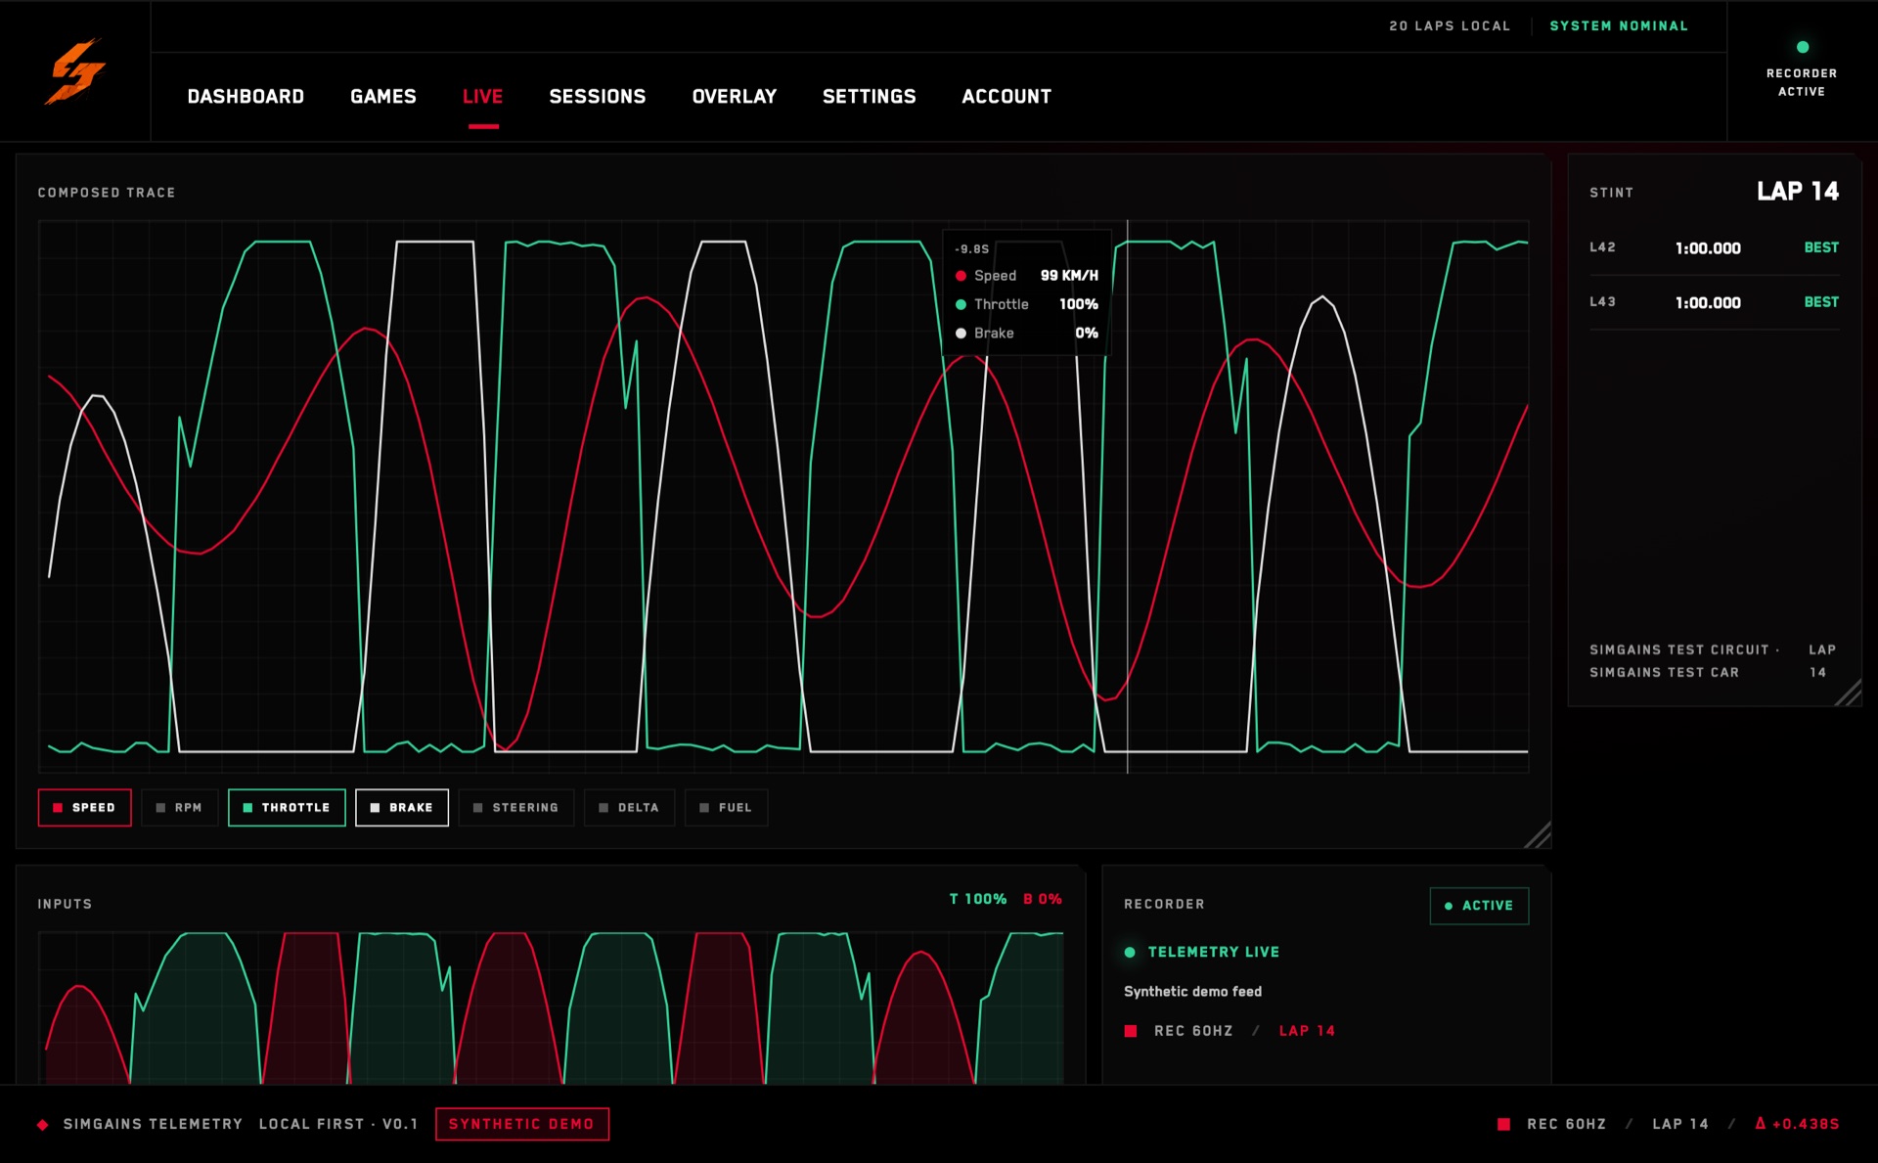Toggle the Speed trace channel
The height and width of the screenshot is (1163, 1878).
(84, 808)
